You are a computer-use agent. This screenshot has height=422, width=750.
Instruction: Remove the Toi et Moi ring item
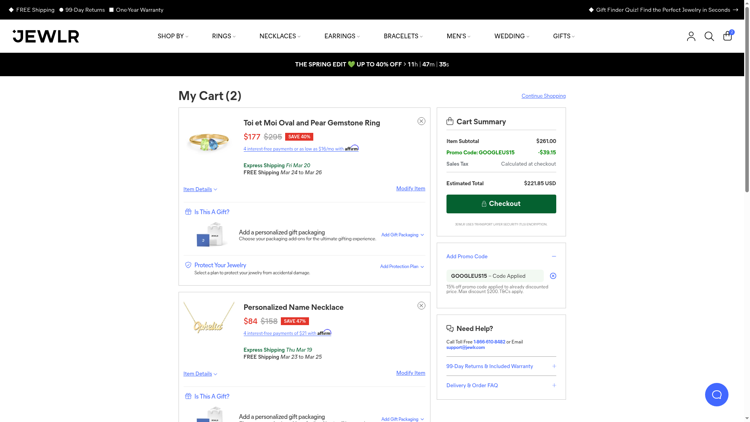pos(421,121)
